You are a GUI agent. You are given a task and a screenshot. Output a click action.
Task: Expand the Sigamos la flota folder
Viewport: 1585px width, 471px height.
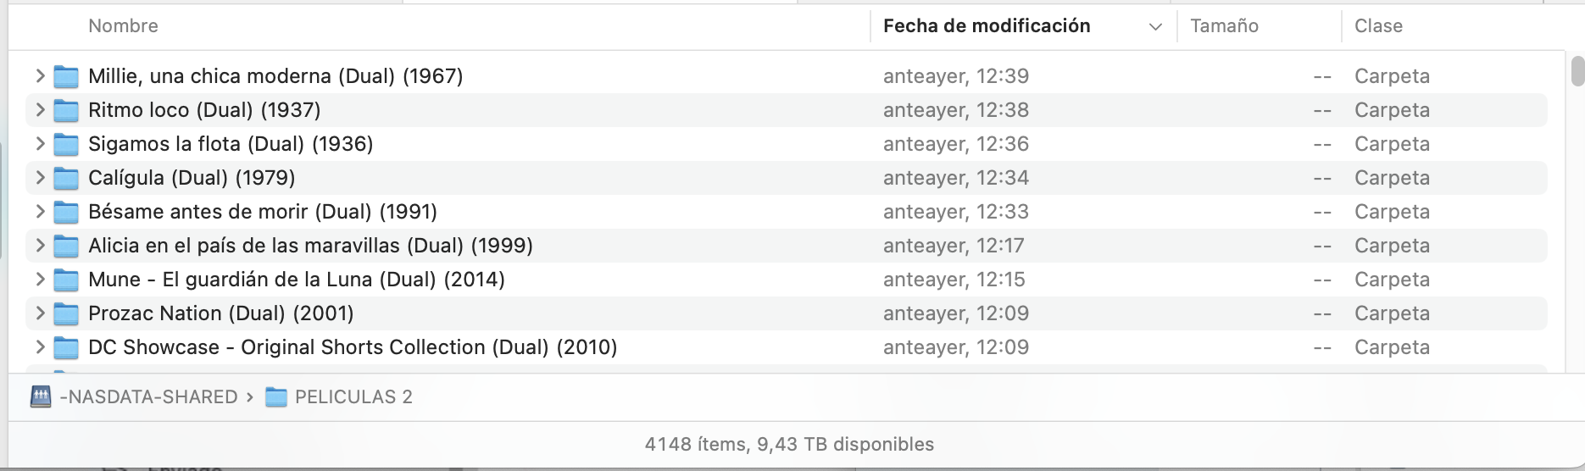click(x=39, y=144)
